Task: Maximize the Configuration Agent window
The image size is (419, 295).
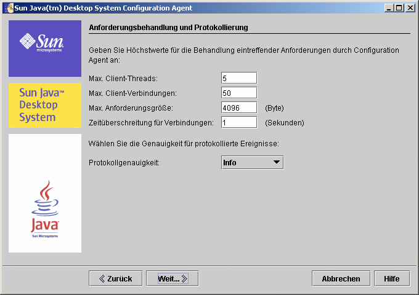Action: point(399,8)
